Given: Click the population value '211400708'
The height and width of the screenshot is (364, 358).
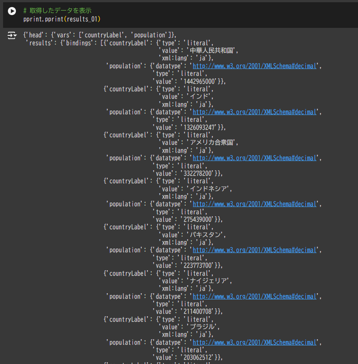Looking at the screenshot, I should (x=198, y=311).
